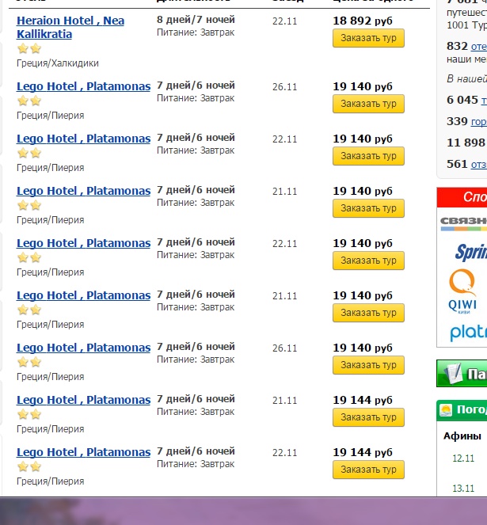Screen dimensions: 487x525
Task: Select the 12.11 weather date
Action: point(463,458)
